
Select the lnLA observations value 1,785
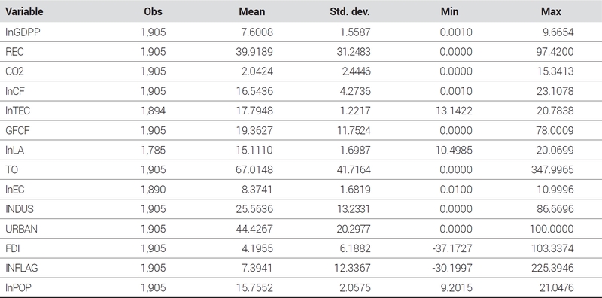click(x=154, y=151)
